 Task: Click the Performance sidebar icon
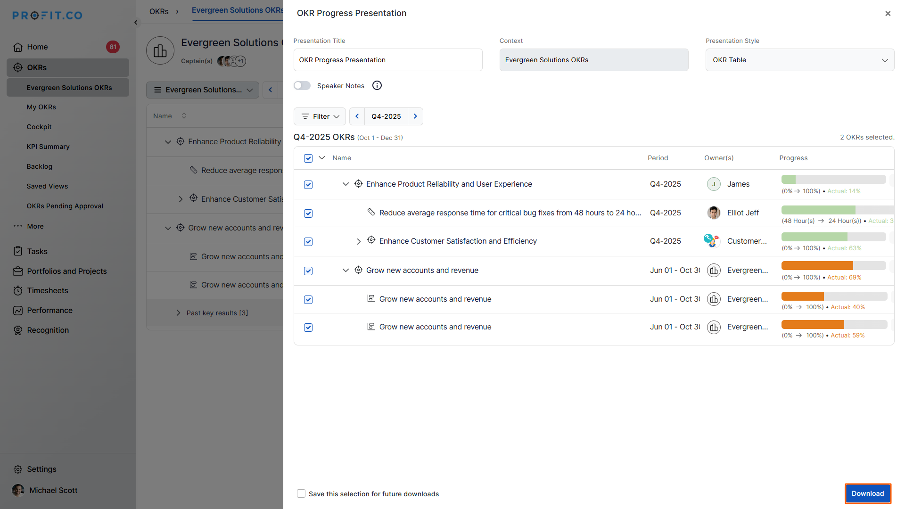(x=18, y=310)
